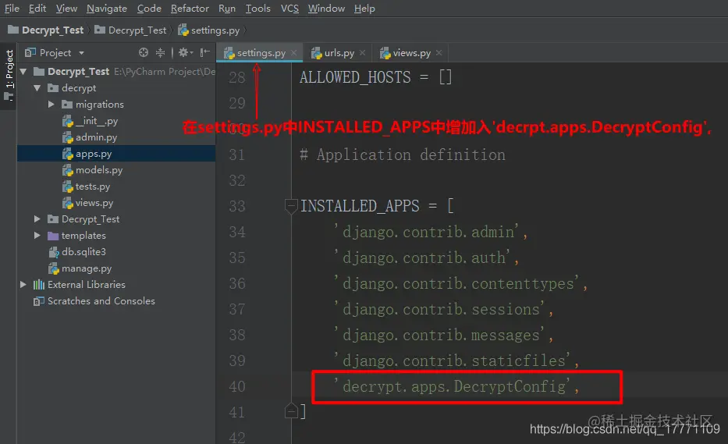The width and height of the screenshot is (728, 444).
Task: Expand the migrations folder
Action: (51, 104)
